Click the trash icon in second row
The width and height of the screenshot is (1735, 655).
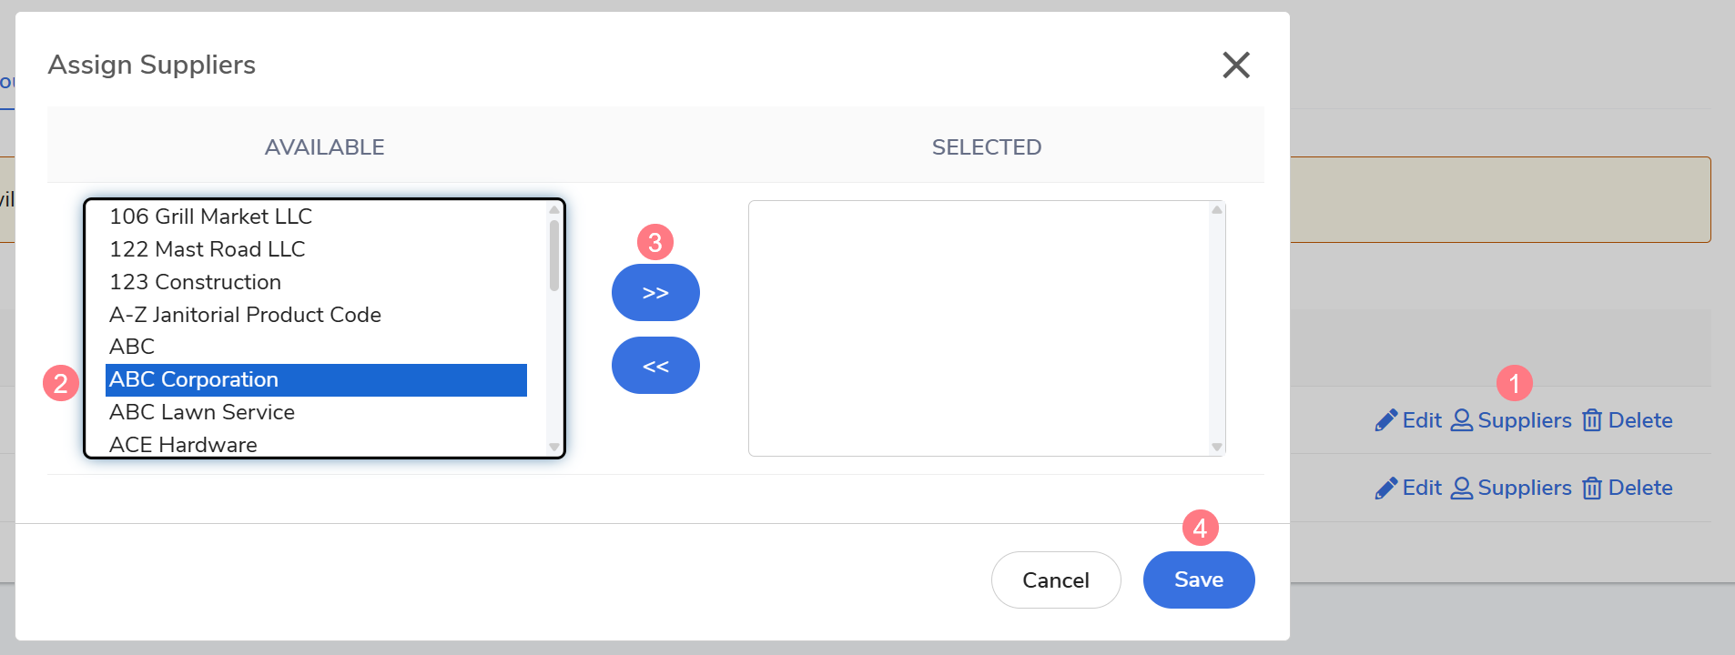pyautogui.click(x=1591, y=489)
